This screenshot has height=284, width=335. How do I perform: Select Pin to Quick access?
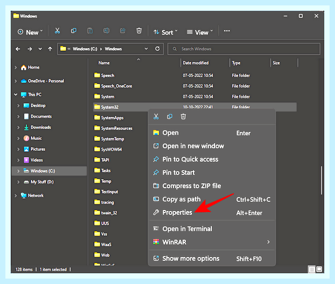(x=212, y=160)
